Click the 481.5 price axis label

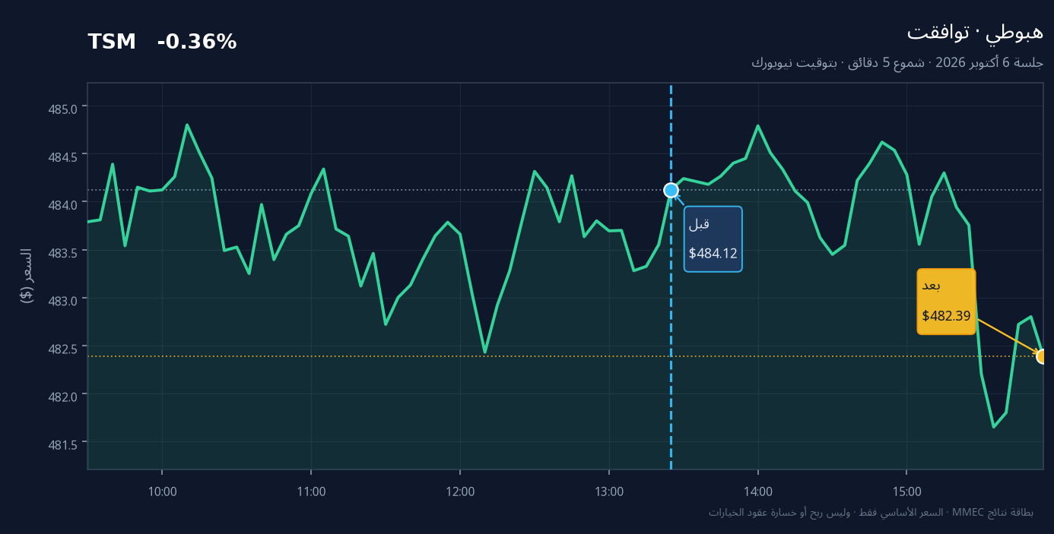64,444
